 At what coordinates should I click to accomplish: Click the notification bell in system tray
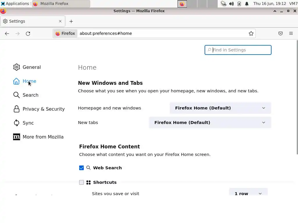[247, 4]
